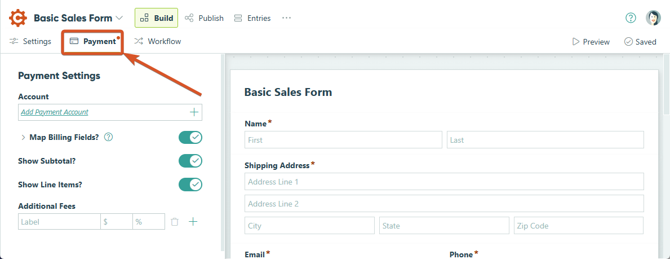
Task: Select the Shipping Address field label
Action: point(277,165)
